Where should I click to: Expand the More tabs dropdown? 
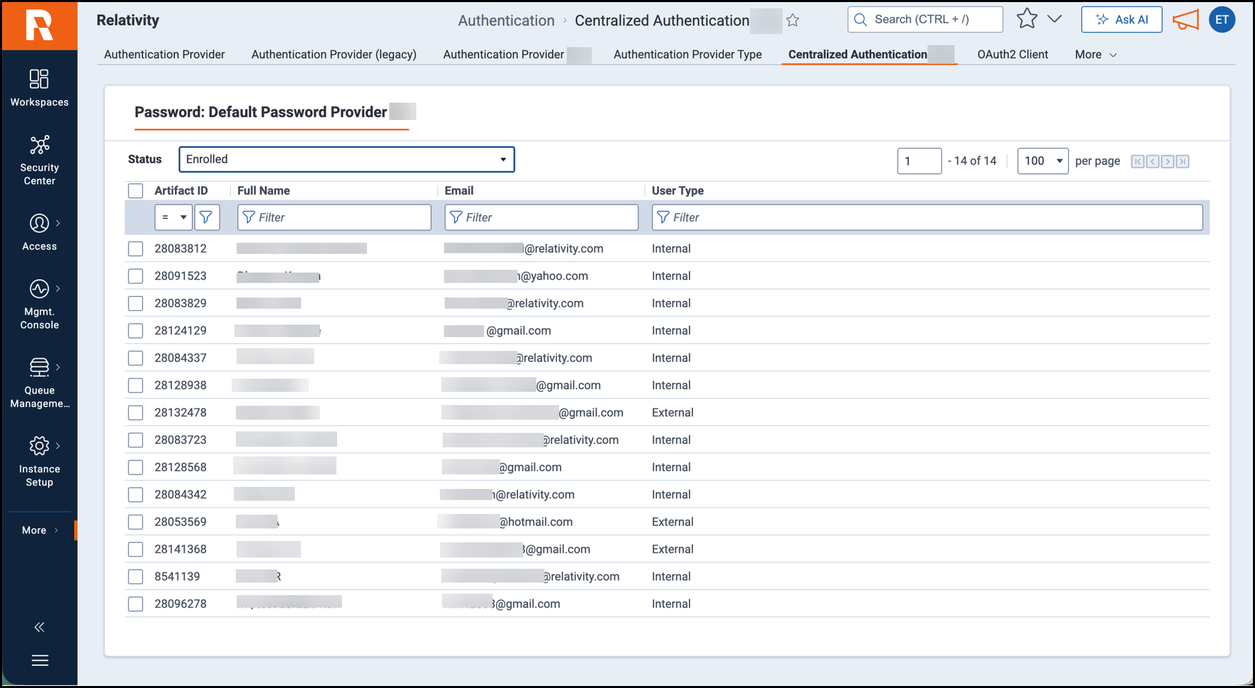[x=1096, y=55]
